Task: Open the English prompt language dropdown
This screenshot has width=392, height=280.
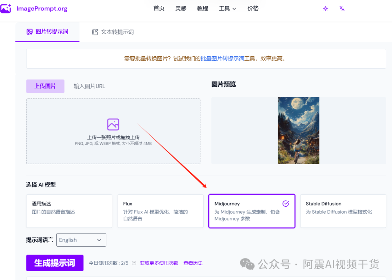Action: tap(81, 240)
